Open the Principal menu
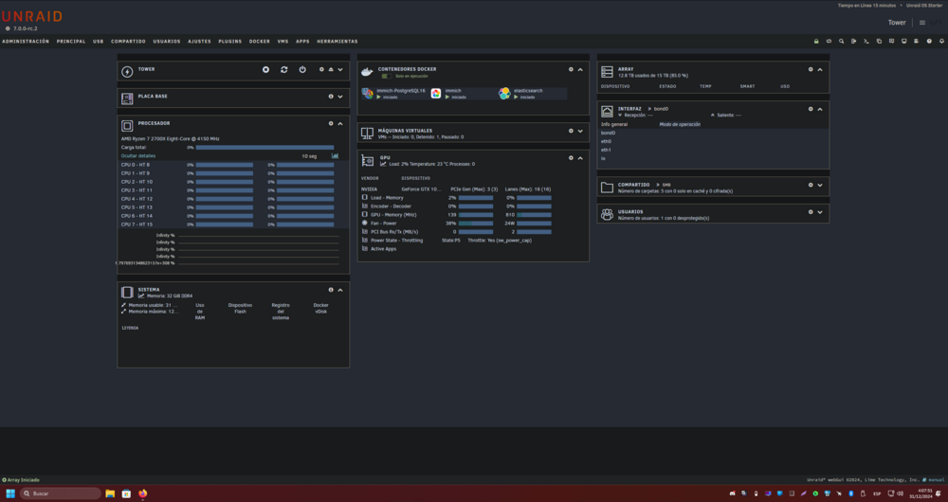948x502 pixels. pyautogui.click(x=71, y=41)
